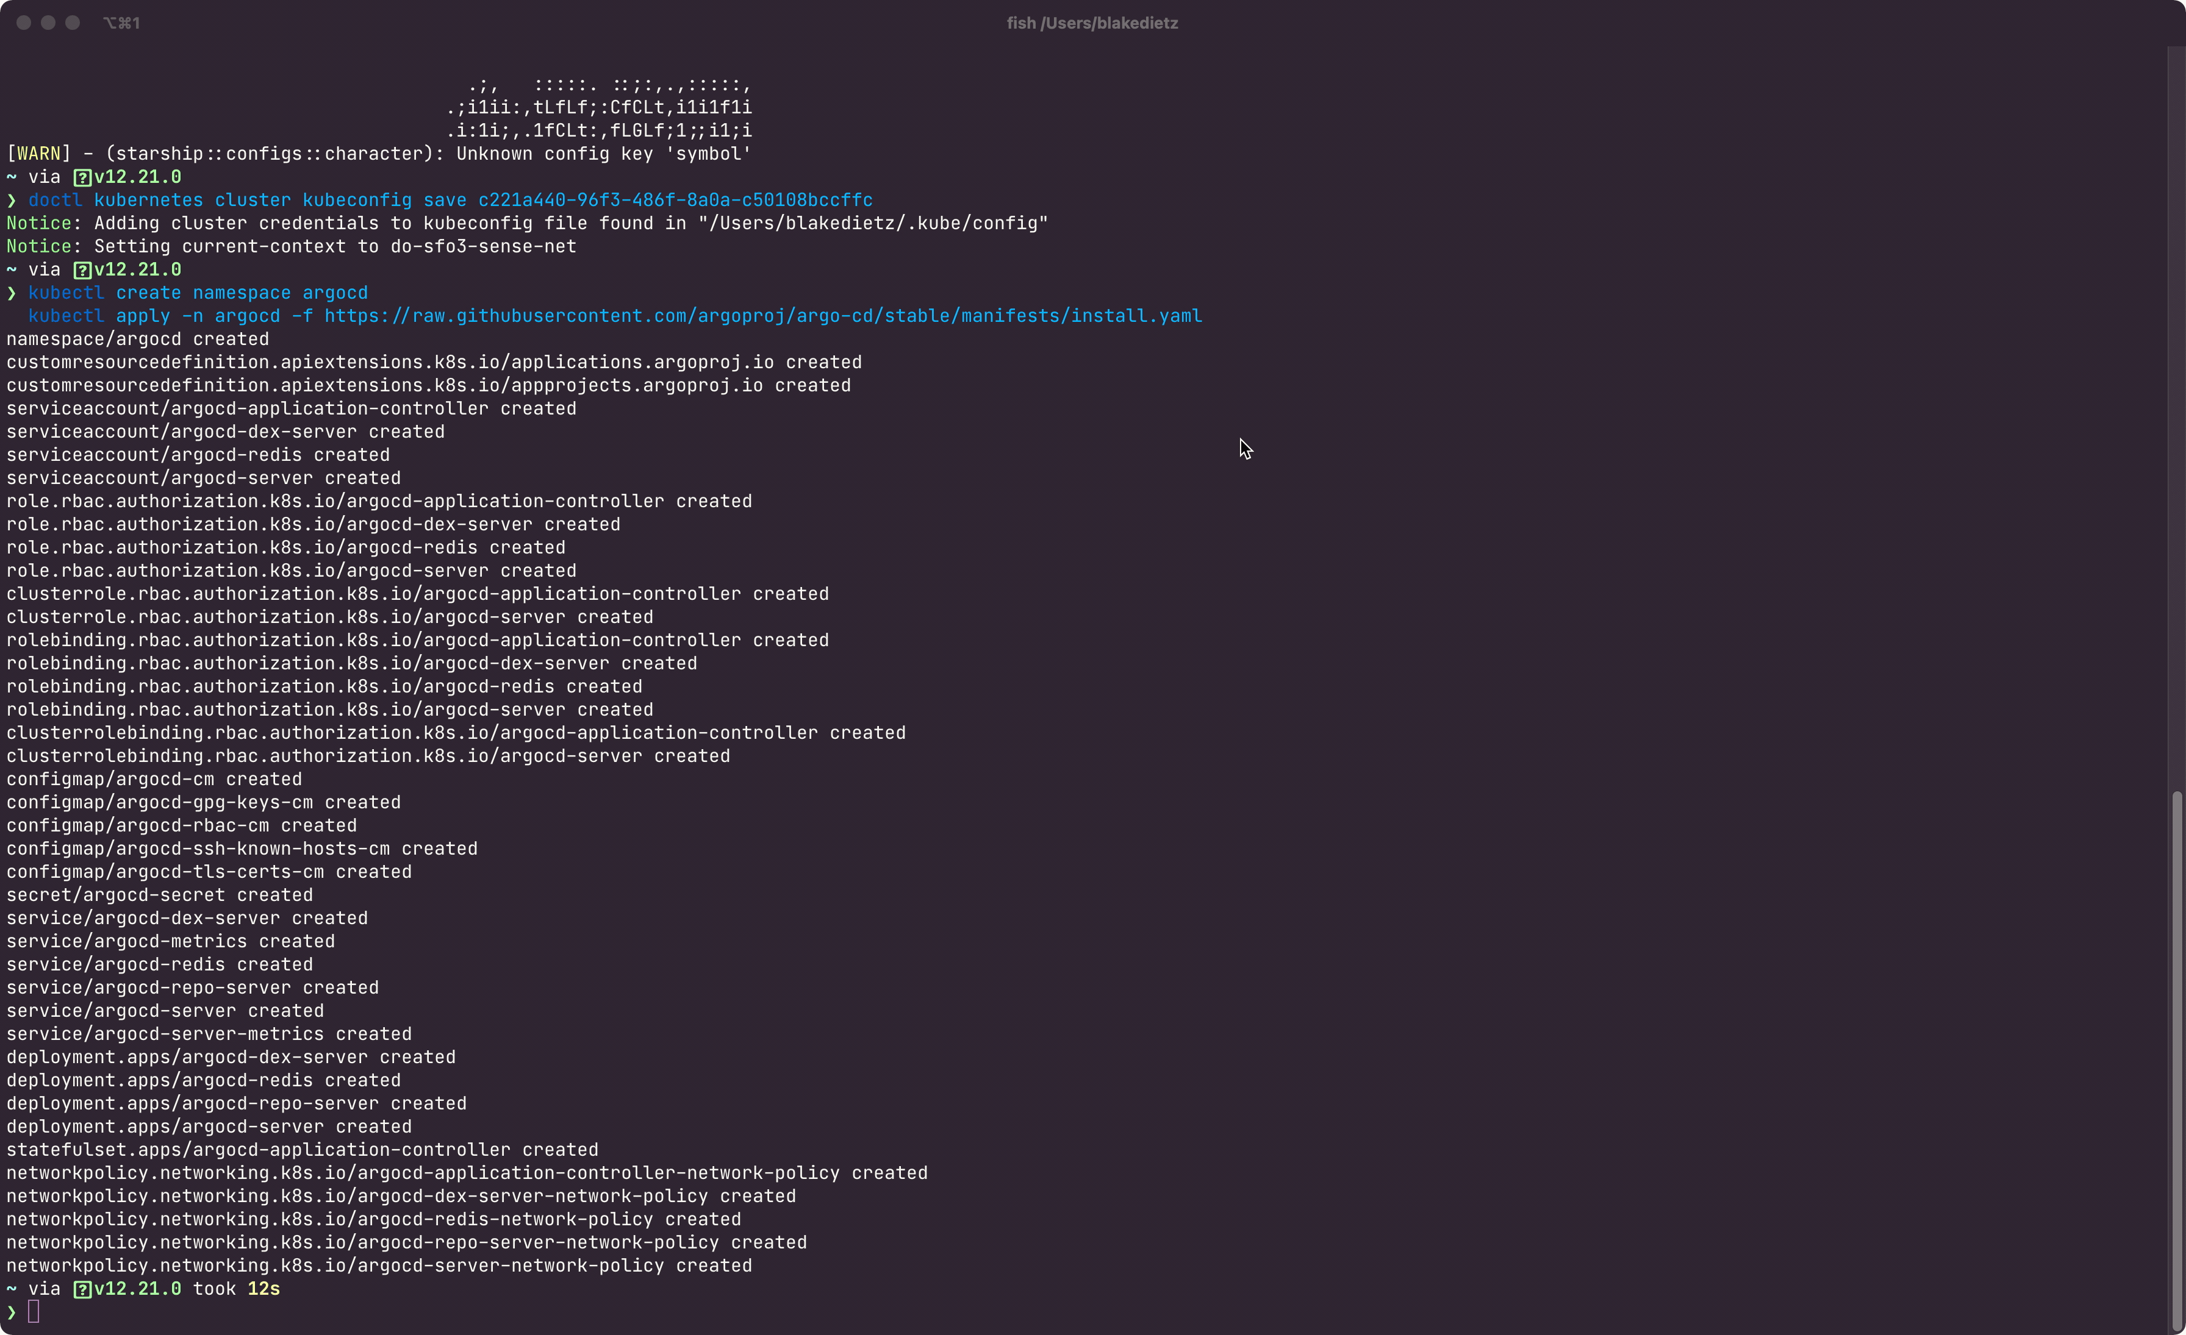
Task: Click role.rbac argocd-application-controller created line
Action: point(379,502)
